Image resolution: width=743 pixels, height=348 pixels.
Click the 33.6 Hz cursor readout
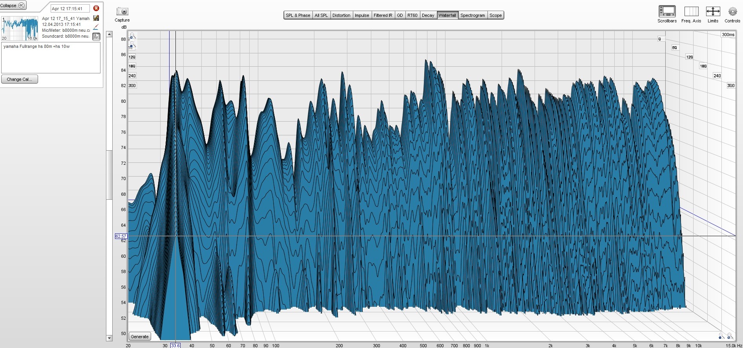[x=175, y=345]
